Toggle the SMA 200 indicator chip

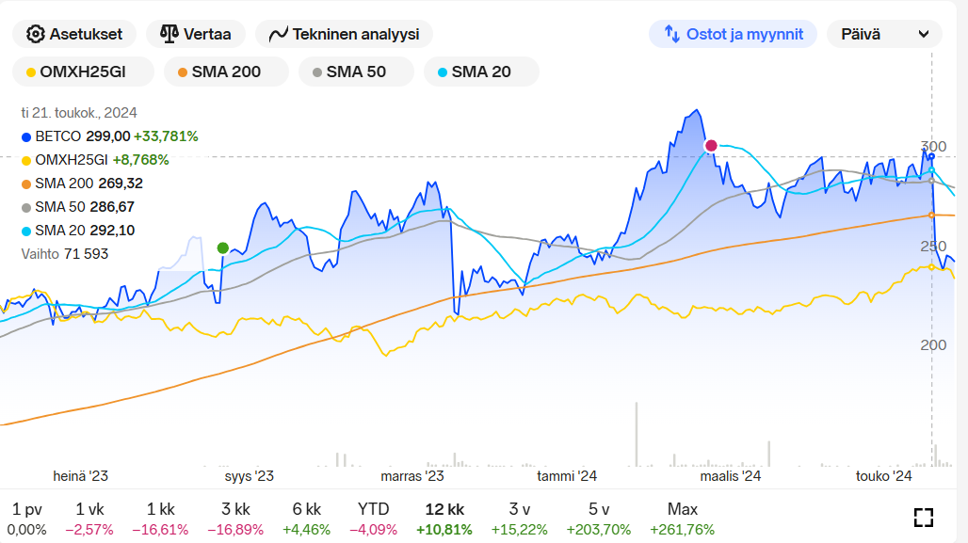tap(219, 72)
